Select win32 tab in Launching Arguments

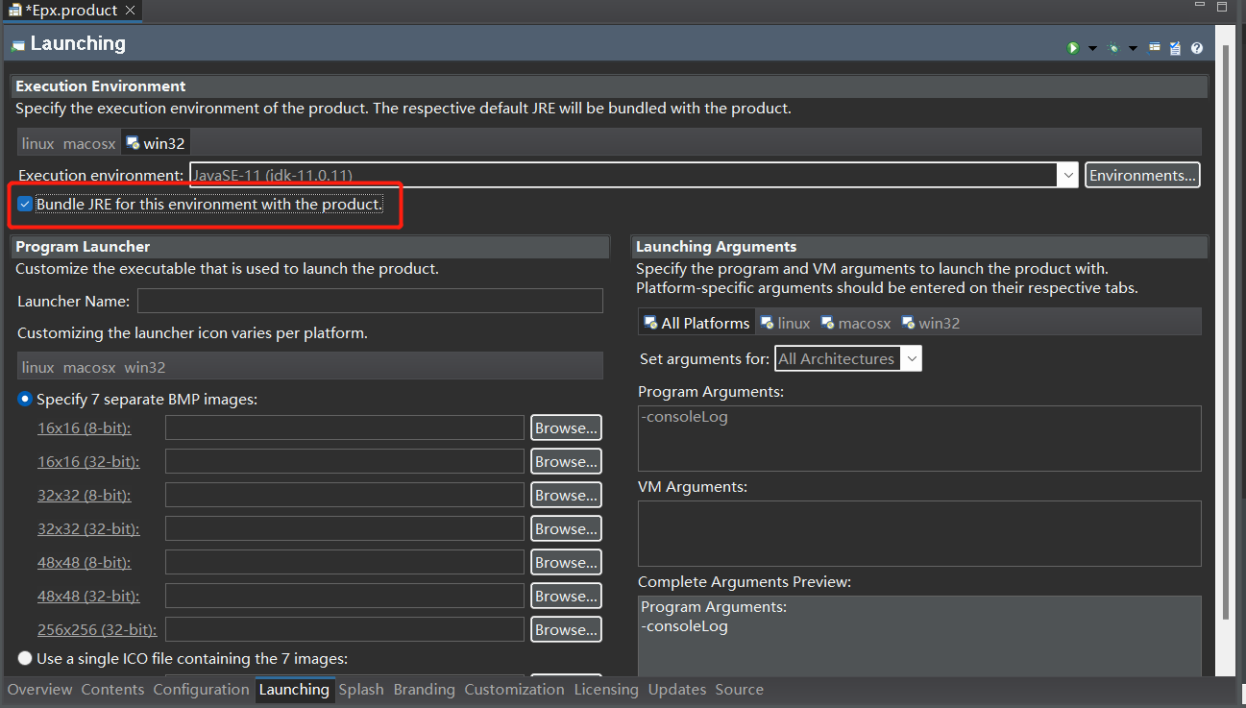tap(930, 323)
